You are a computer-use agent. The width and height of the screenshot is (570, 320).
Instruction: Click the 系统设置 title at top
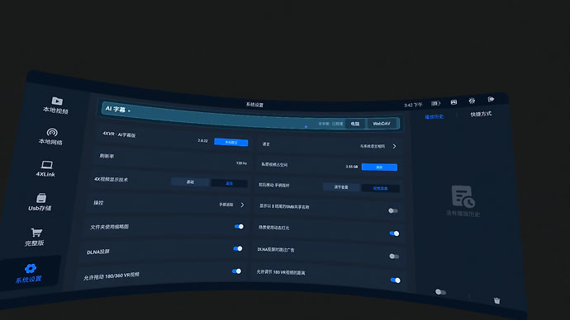click(254, 105)
